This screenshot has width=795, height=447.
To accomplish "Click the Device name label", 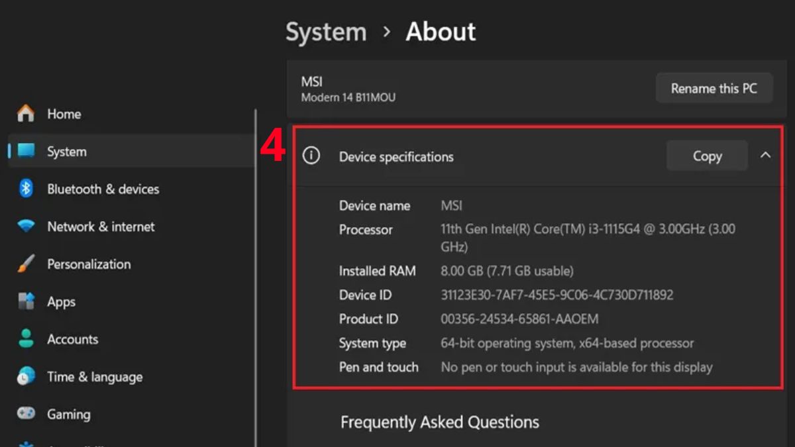I will [374, 206].
